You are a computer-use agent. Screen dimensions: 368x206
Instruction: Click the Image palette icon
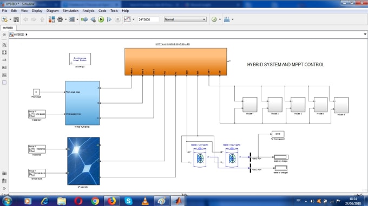(4, 75)
